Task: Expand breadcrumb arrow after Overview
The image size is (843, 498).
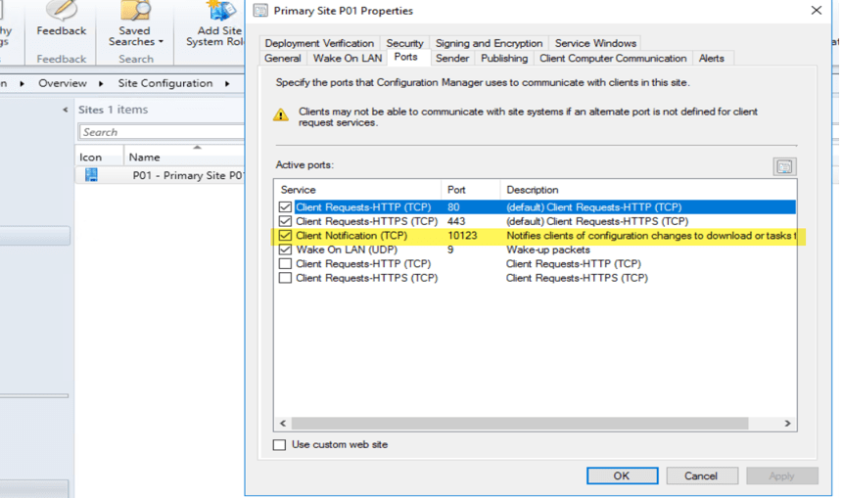Action: 101,83
